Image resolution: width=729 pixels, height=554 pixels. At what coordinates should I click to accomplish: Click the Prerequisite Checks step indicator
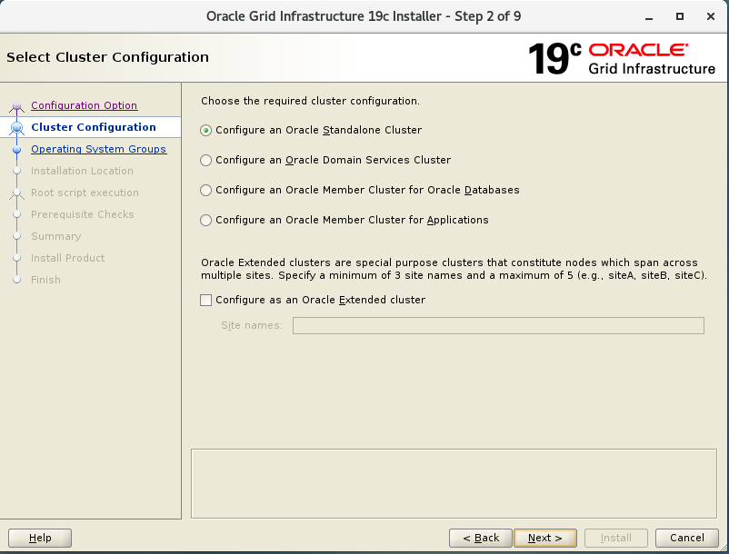coord(17,214)
